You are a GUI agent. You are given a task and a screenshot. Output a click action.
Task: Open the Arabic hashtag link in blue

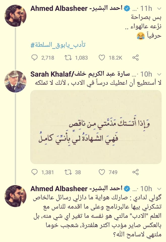click(58, 45)
